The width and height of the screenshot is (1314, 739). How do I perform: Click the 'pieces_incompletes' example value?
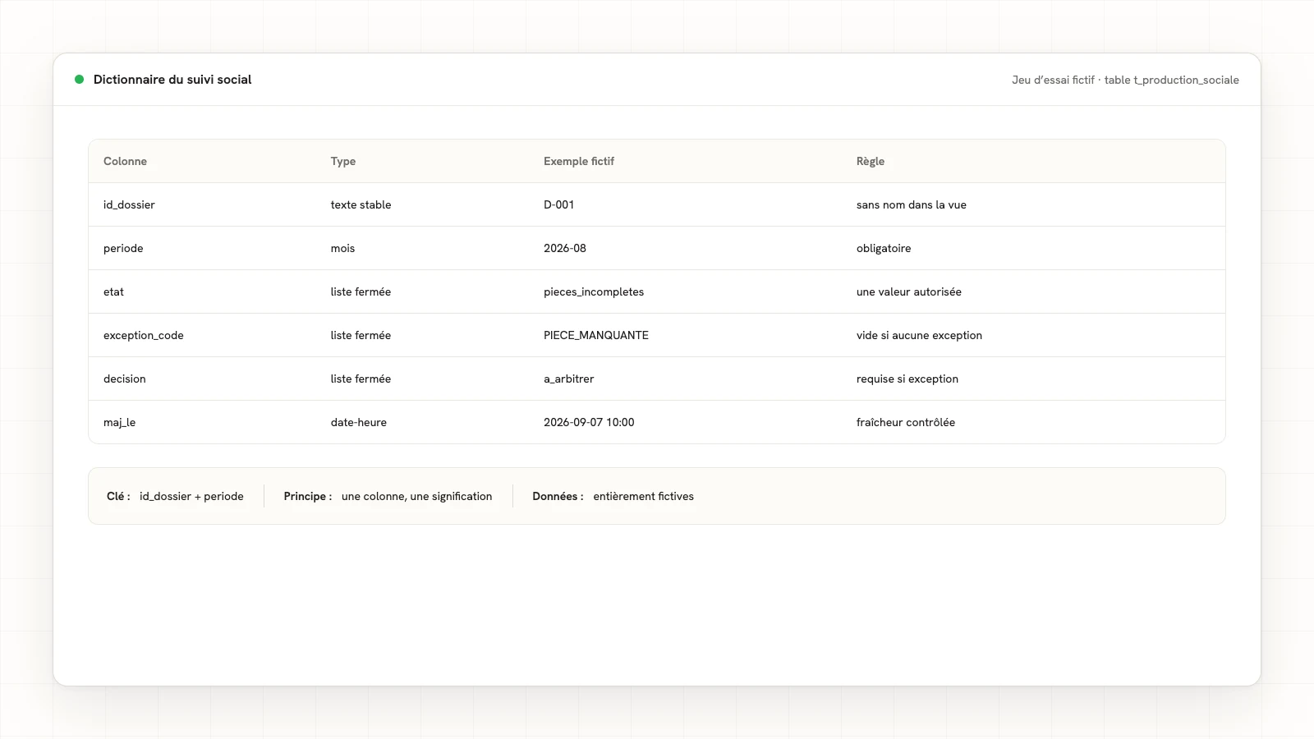594,291
